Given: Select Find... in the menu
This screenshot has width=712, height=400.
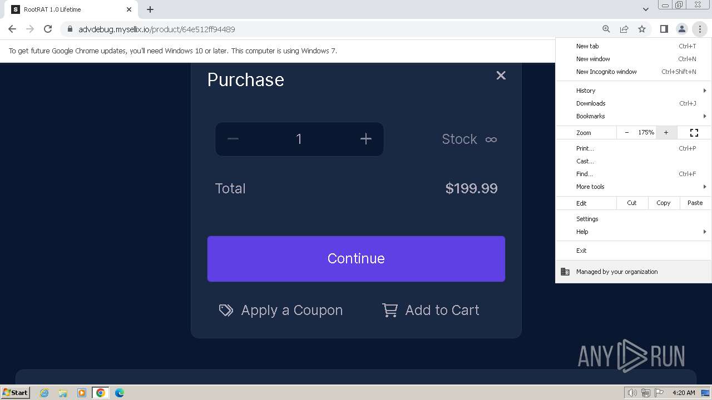Looking at the screenshot, I should coord(634,174).
